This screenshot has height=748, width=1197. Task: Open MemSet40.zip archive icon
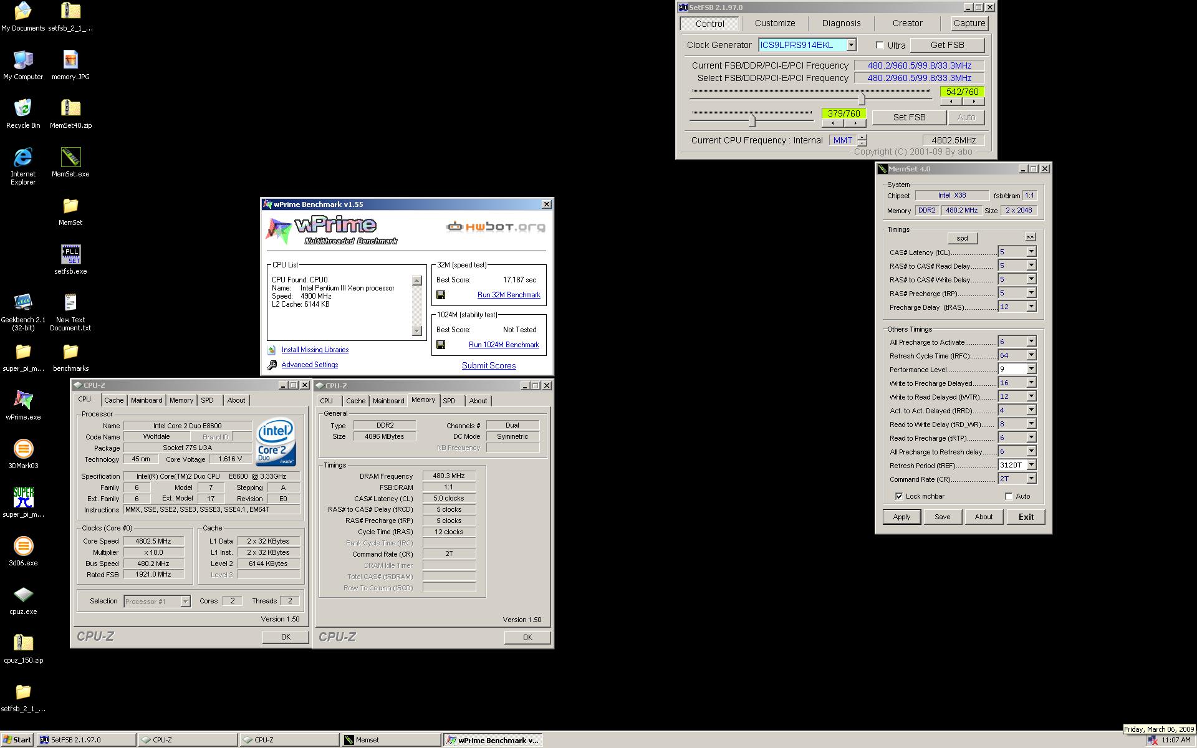70,114
